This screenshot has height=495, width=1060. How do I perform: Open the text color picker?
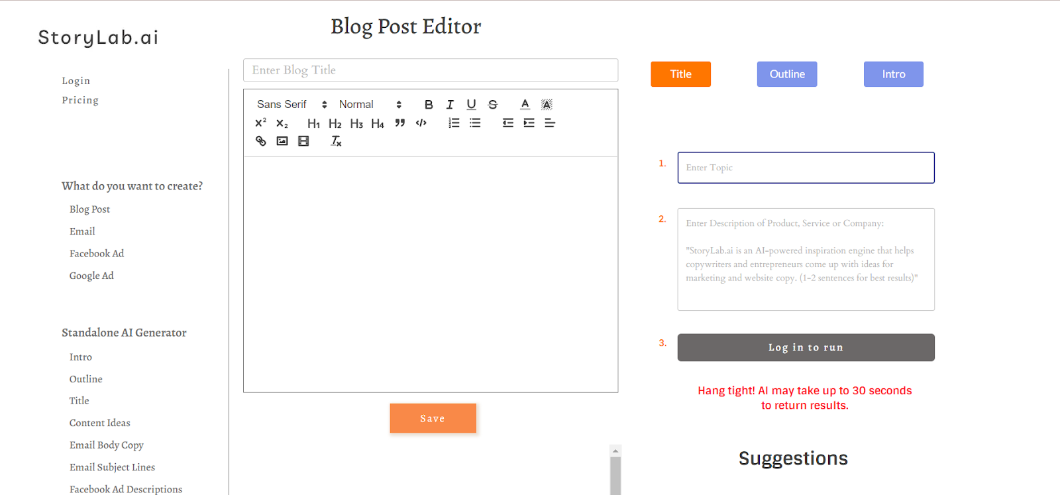(x=525, y=105)
